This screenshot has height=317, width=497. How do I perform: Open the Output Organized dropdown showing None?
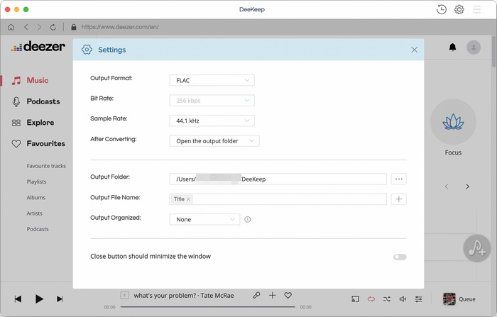click(204, 219)
